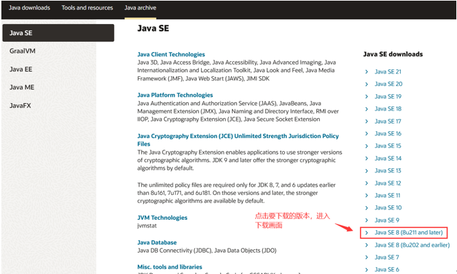Open Java SE 8 (8u202 and earlier)
Viewport: 457px width, 274px height.
tap(412, 245)
